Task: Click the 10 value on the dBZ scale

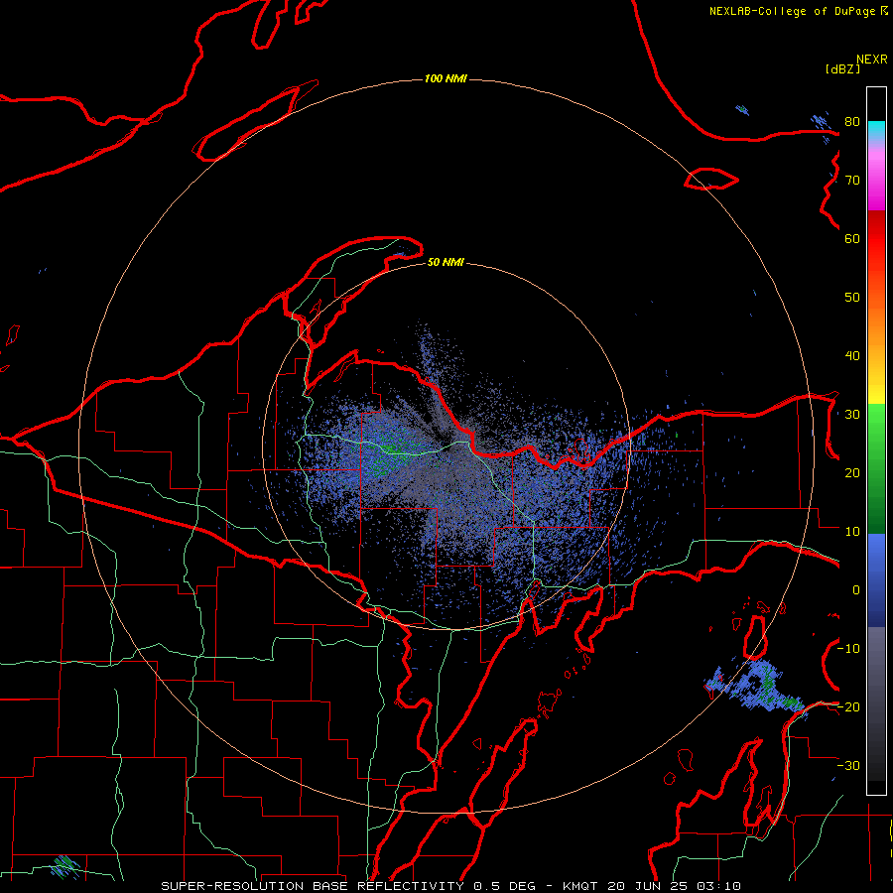Action: [x=852, y=532]
